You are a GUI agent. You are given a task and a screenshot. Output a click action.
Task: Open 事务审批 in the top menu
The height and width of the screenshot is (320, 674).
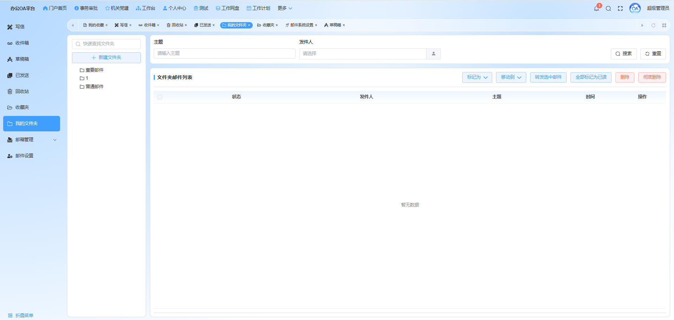86,8
